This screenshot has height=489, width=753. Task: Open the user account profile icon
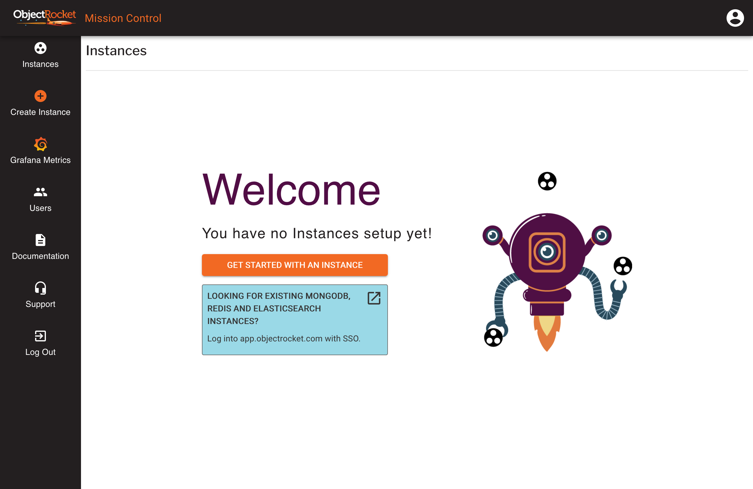[x=735, y=18]
